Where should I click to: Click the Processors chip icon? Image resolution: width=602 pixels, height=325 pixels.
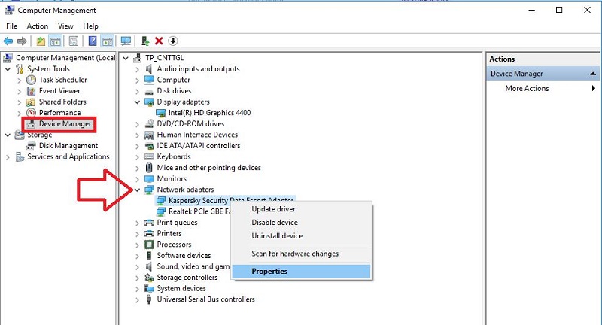click(149, 245)
